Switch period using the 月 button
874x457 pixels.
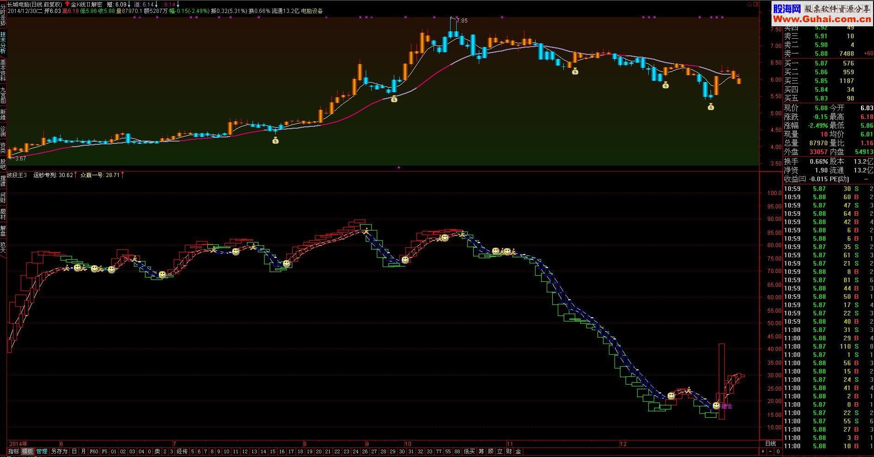click(x=84, y=451)
